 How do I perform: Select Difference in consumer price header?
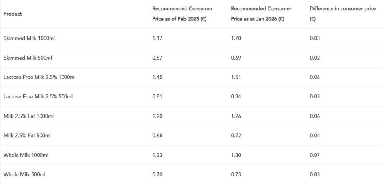(343, 14)
